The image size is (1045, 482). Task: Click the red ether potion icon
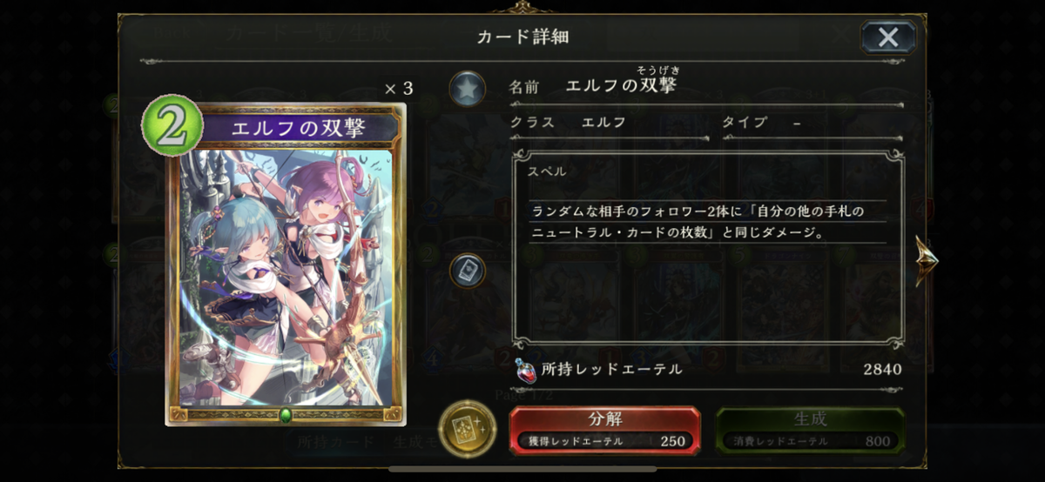524,370
